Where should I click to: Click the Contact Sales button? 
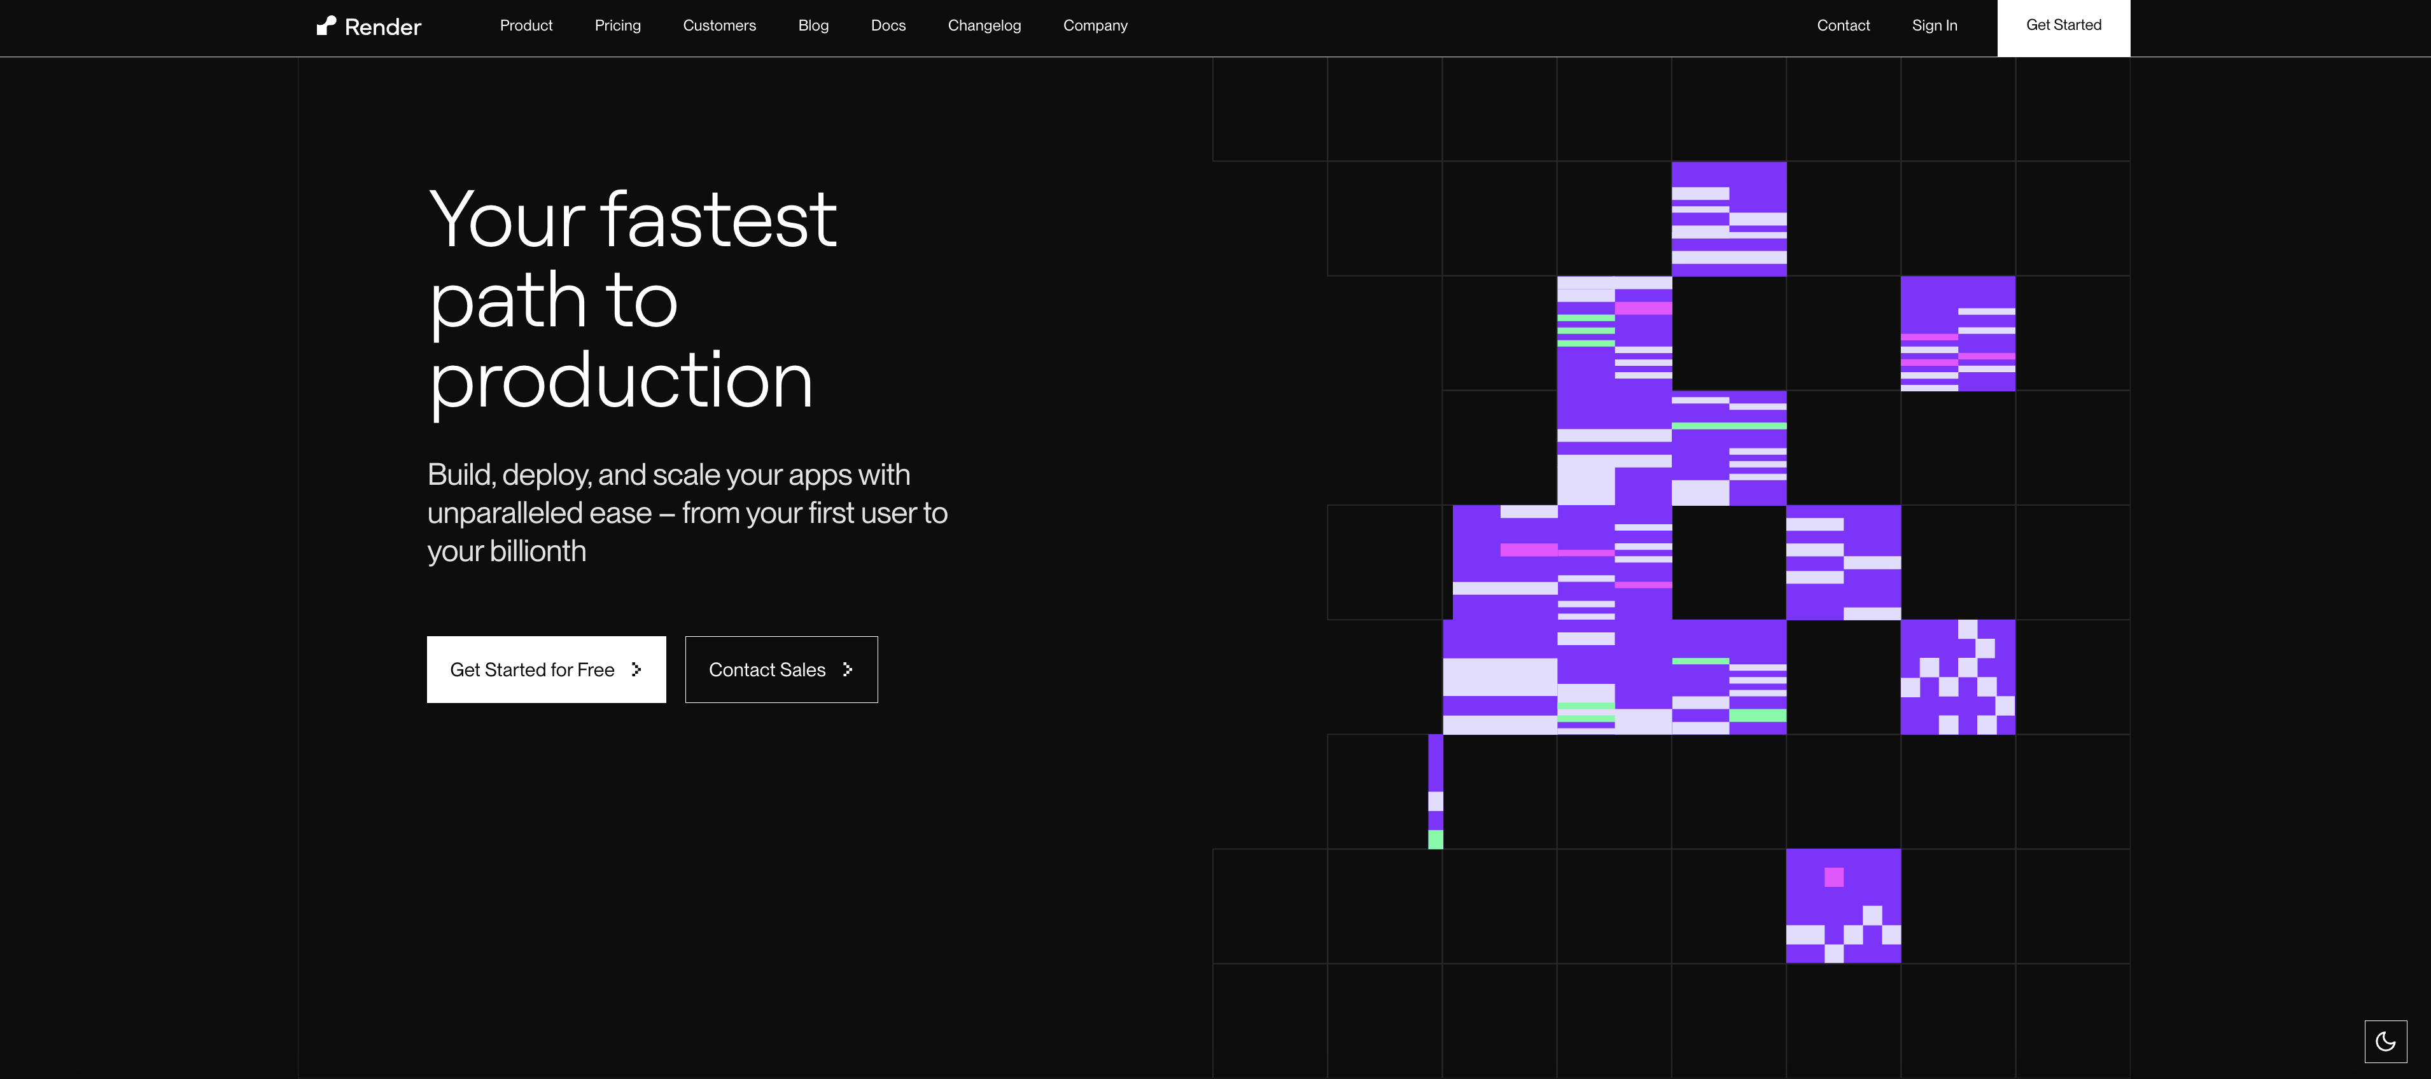[766, 670]
